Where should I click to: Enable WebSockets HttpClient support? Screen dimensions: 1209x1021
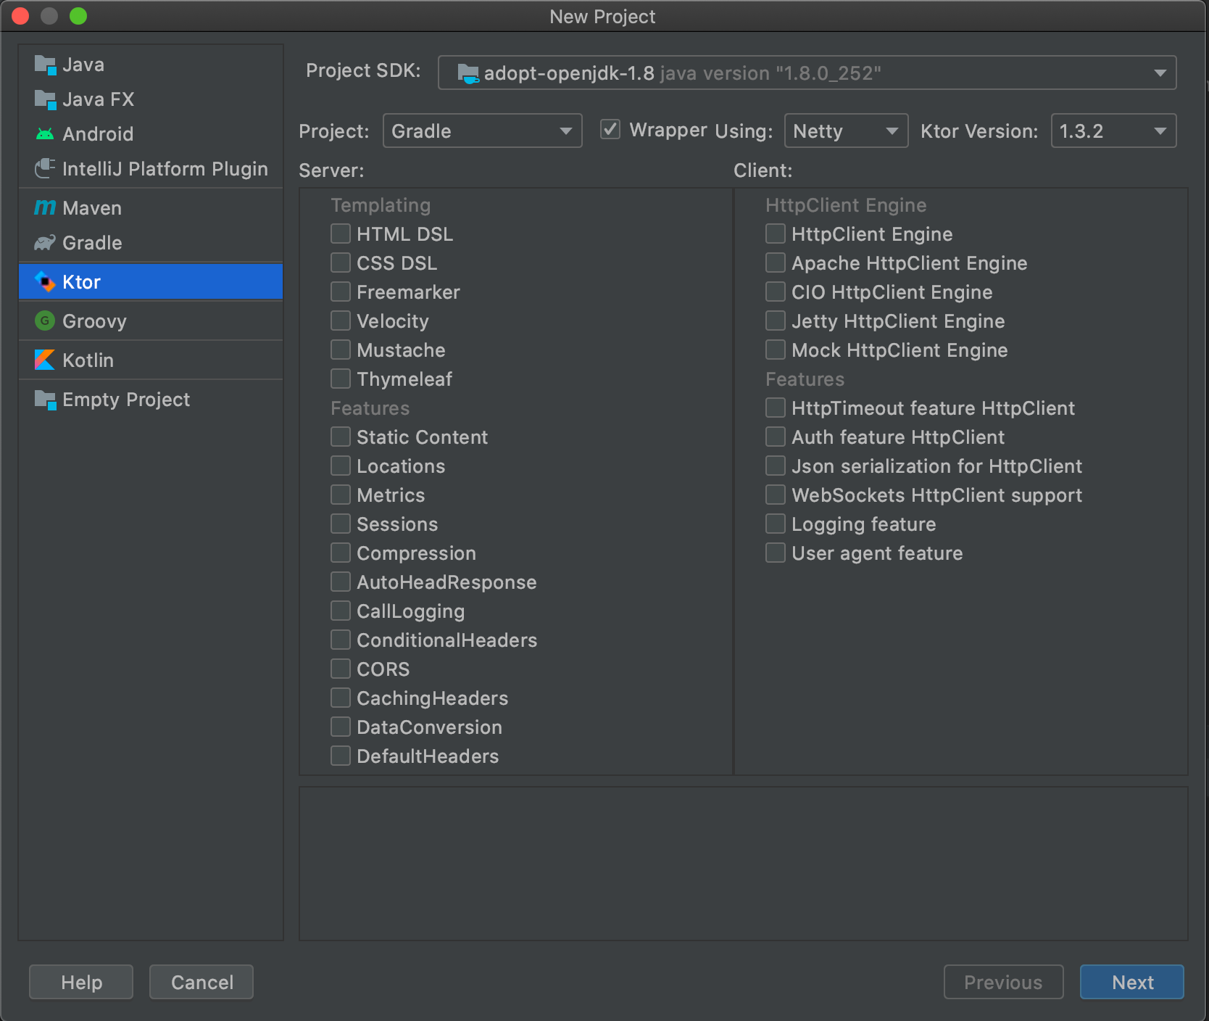coord(776,495)
